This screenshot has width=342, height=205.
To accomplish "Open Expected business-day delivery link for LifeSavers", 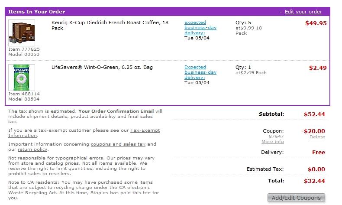I will (200, 72).
